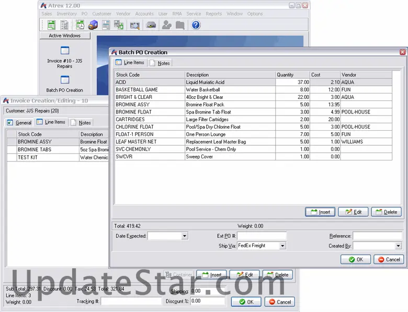Cancel the Batch PO Creation dialog
The image size is (408, 312).
point(389,260)
